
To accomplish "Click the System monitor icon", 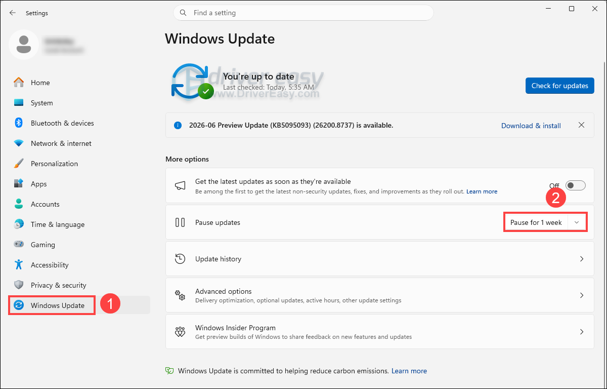I will tap(19, 103).
